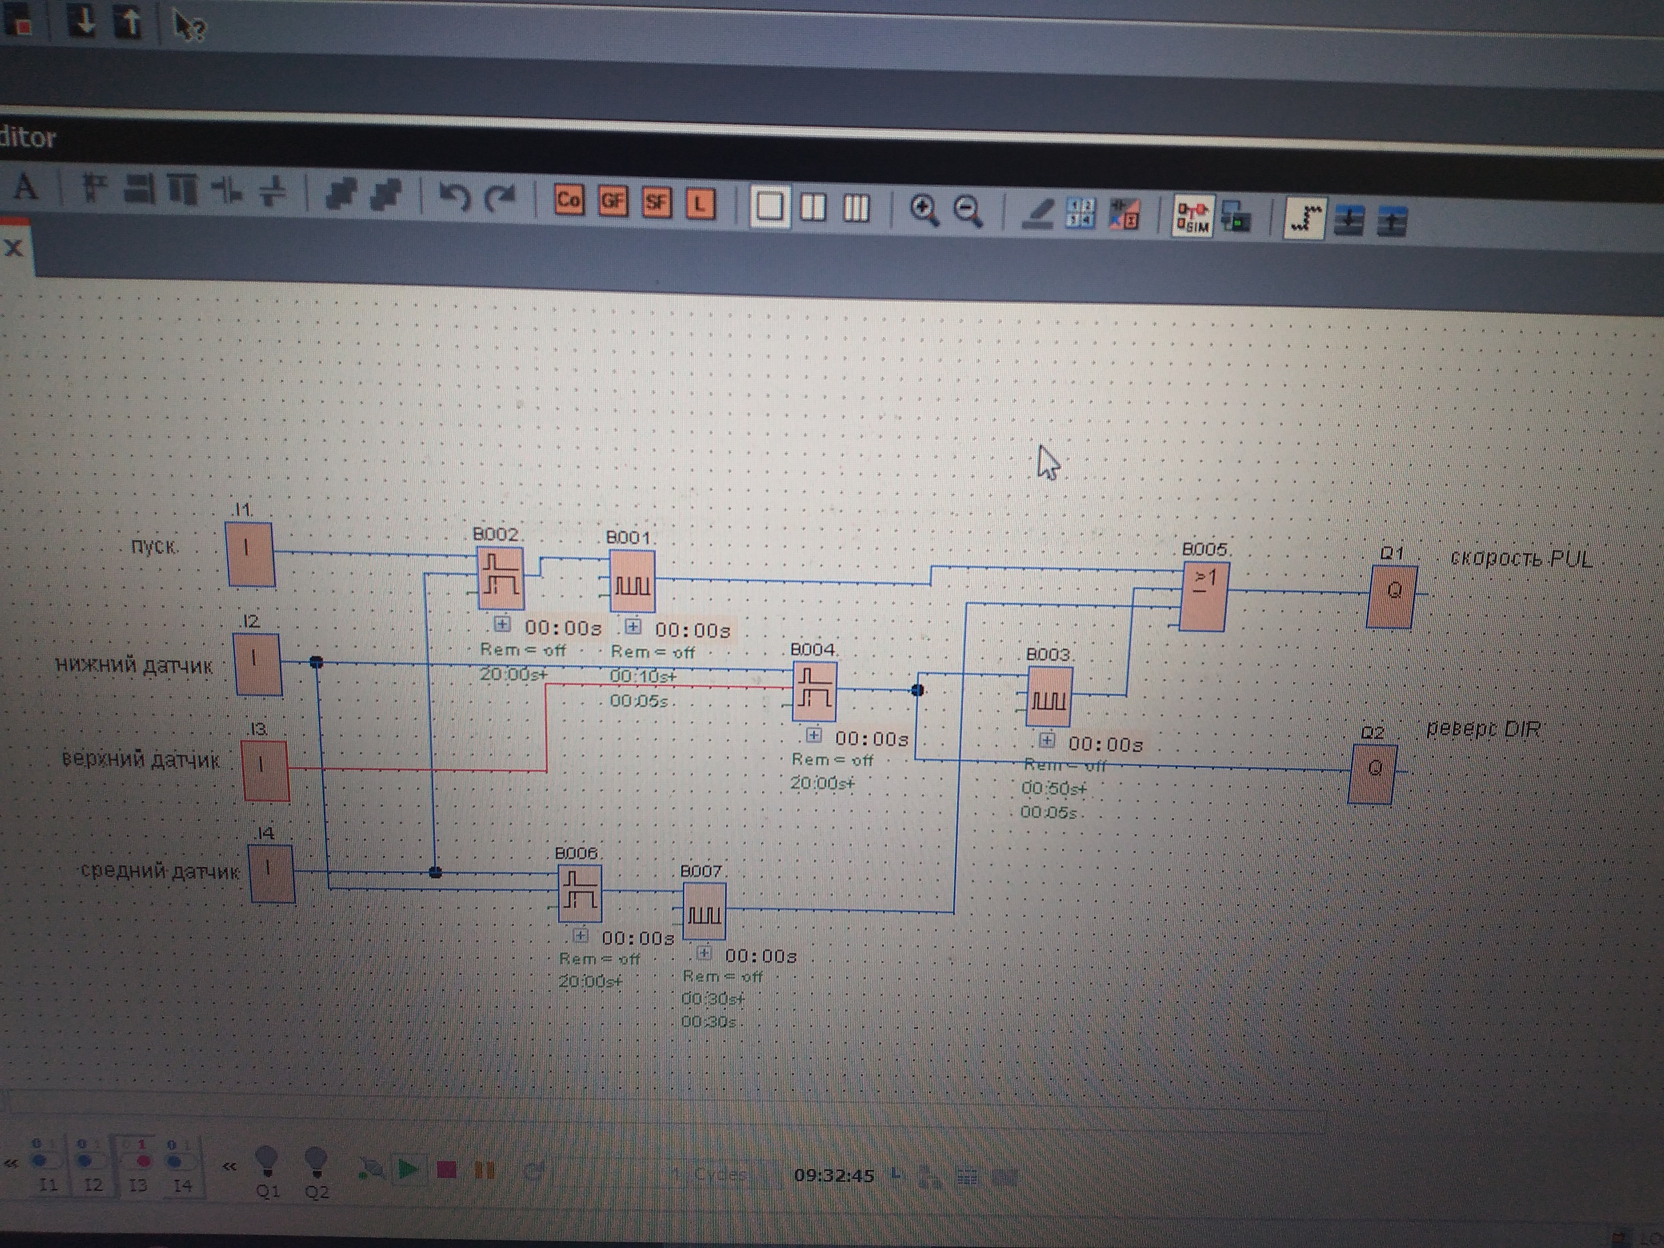Screen dimensions: 1664x1248
Task: Split view into two windows
Action: [x=812, y=208]
